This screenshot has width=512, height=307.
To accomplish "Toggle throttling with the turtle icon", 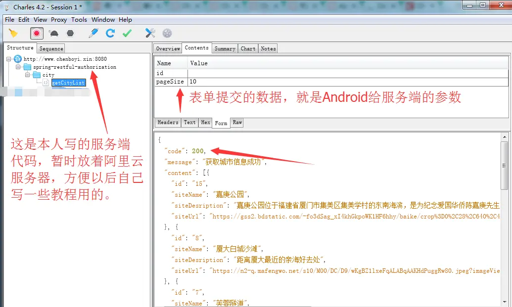I will click(53, 33).
